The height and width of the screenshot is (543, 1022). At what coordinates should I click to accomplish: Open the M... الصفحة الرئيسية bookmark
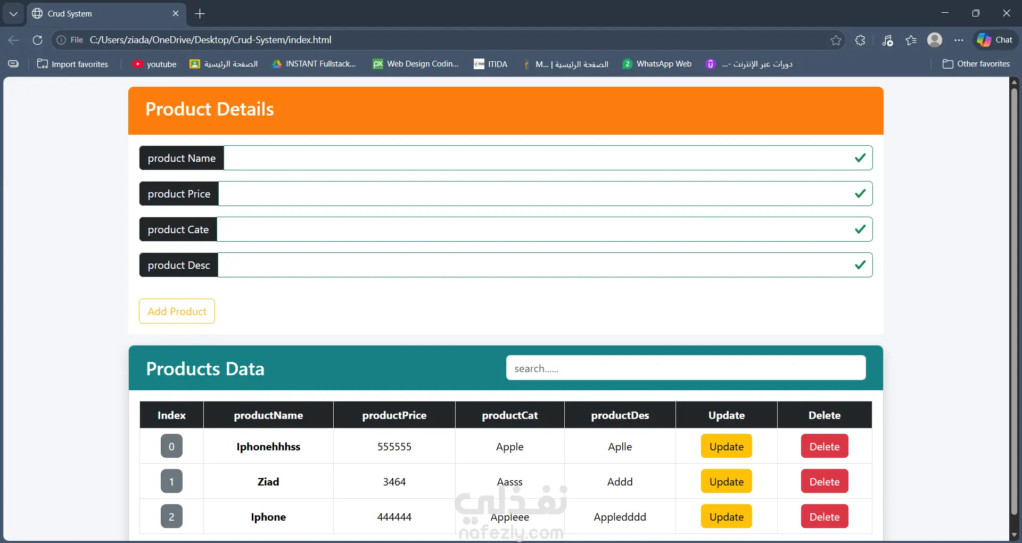[565, 64]
